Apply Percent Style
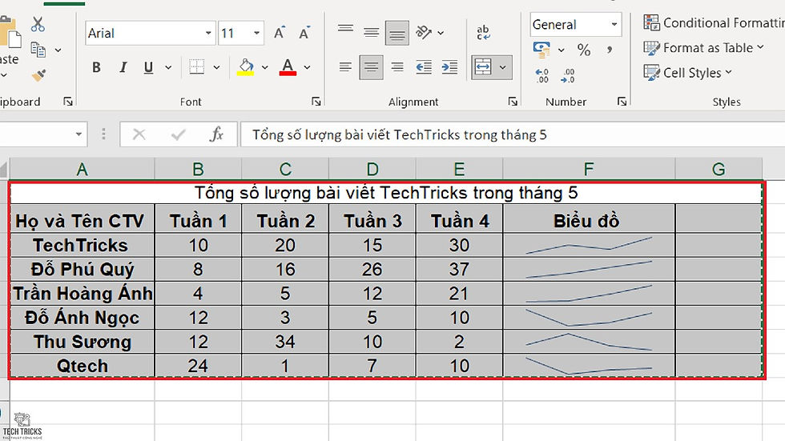Viewport: 785px width, 441px height. coord(584,50)
